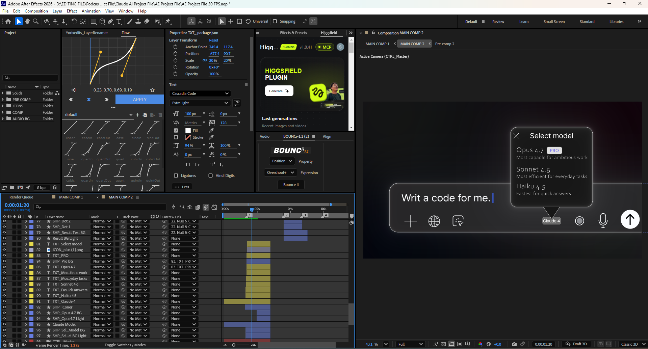Enable the Ligatures checkbox
Image resolution: width=648 pixels, height=349 pixels.
[x=176, y=176]
